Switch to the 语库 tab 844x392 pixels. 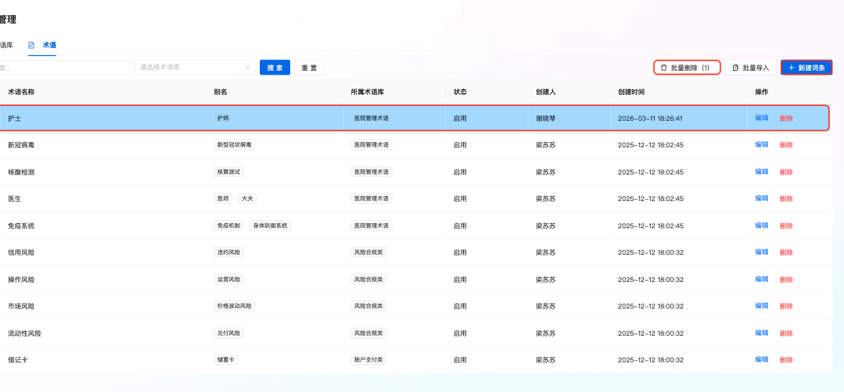click(x=5, y=45)
